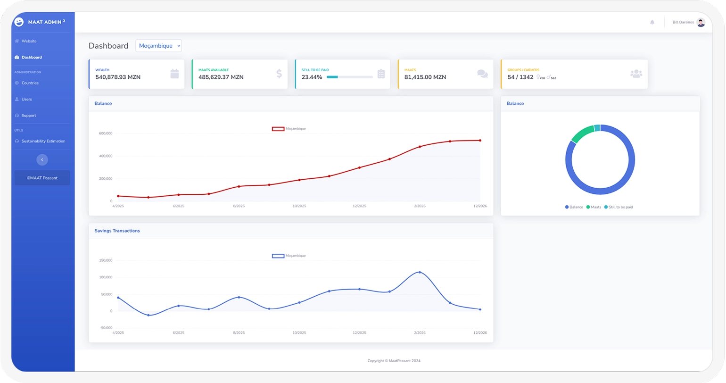Click the group icon in Groups/Farmers card

click(x=636, y=74)
